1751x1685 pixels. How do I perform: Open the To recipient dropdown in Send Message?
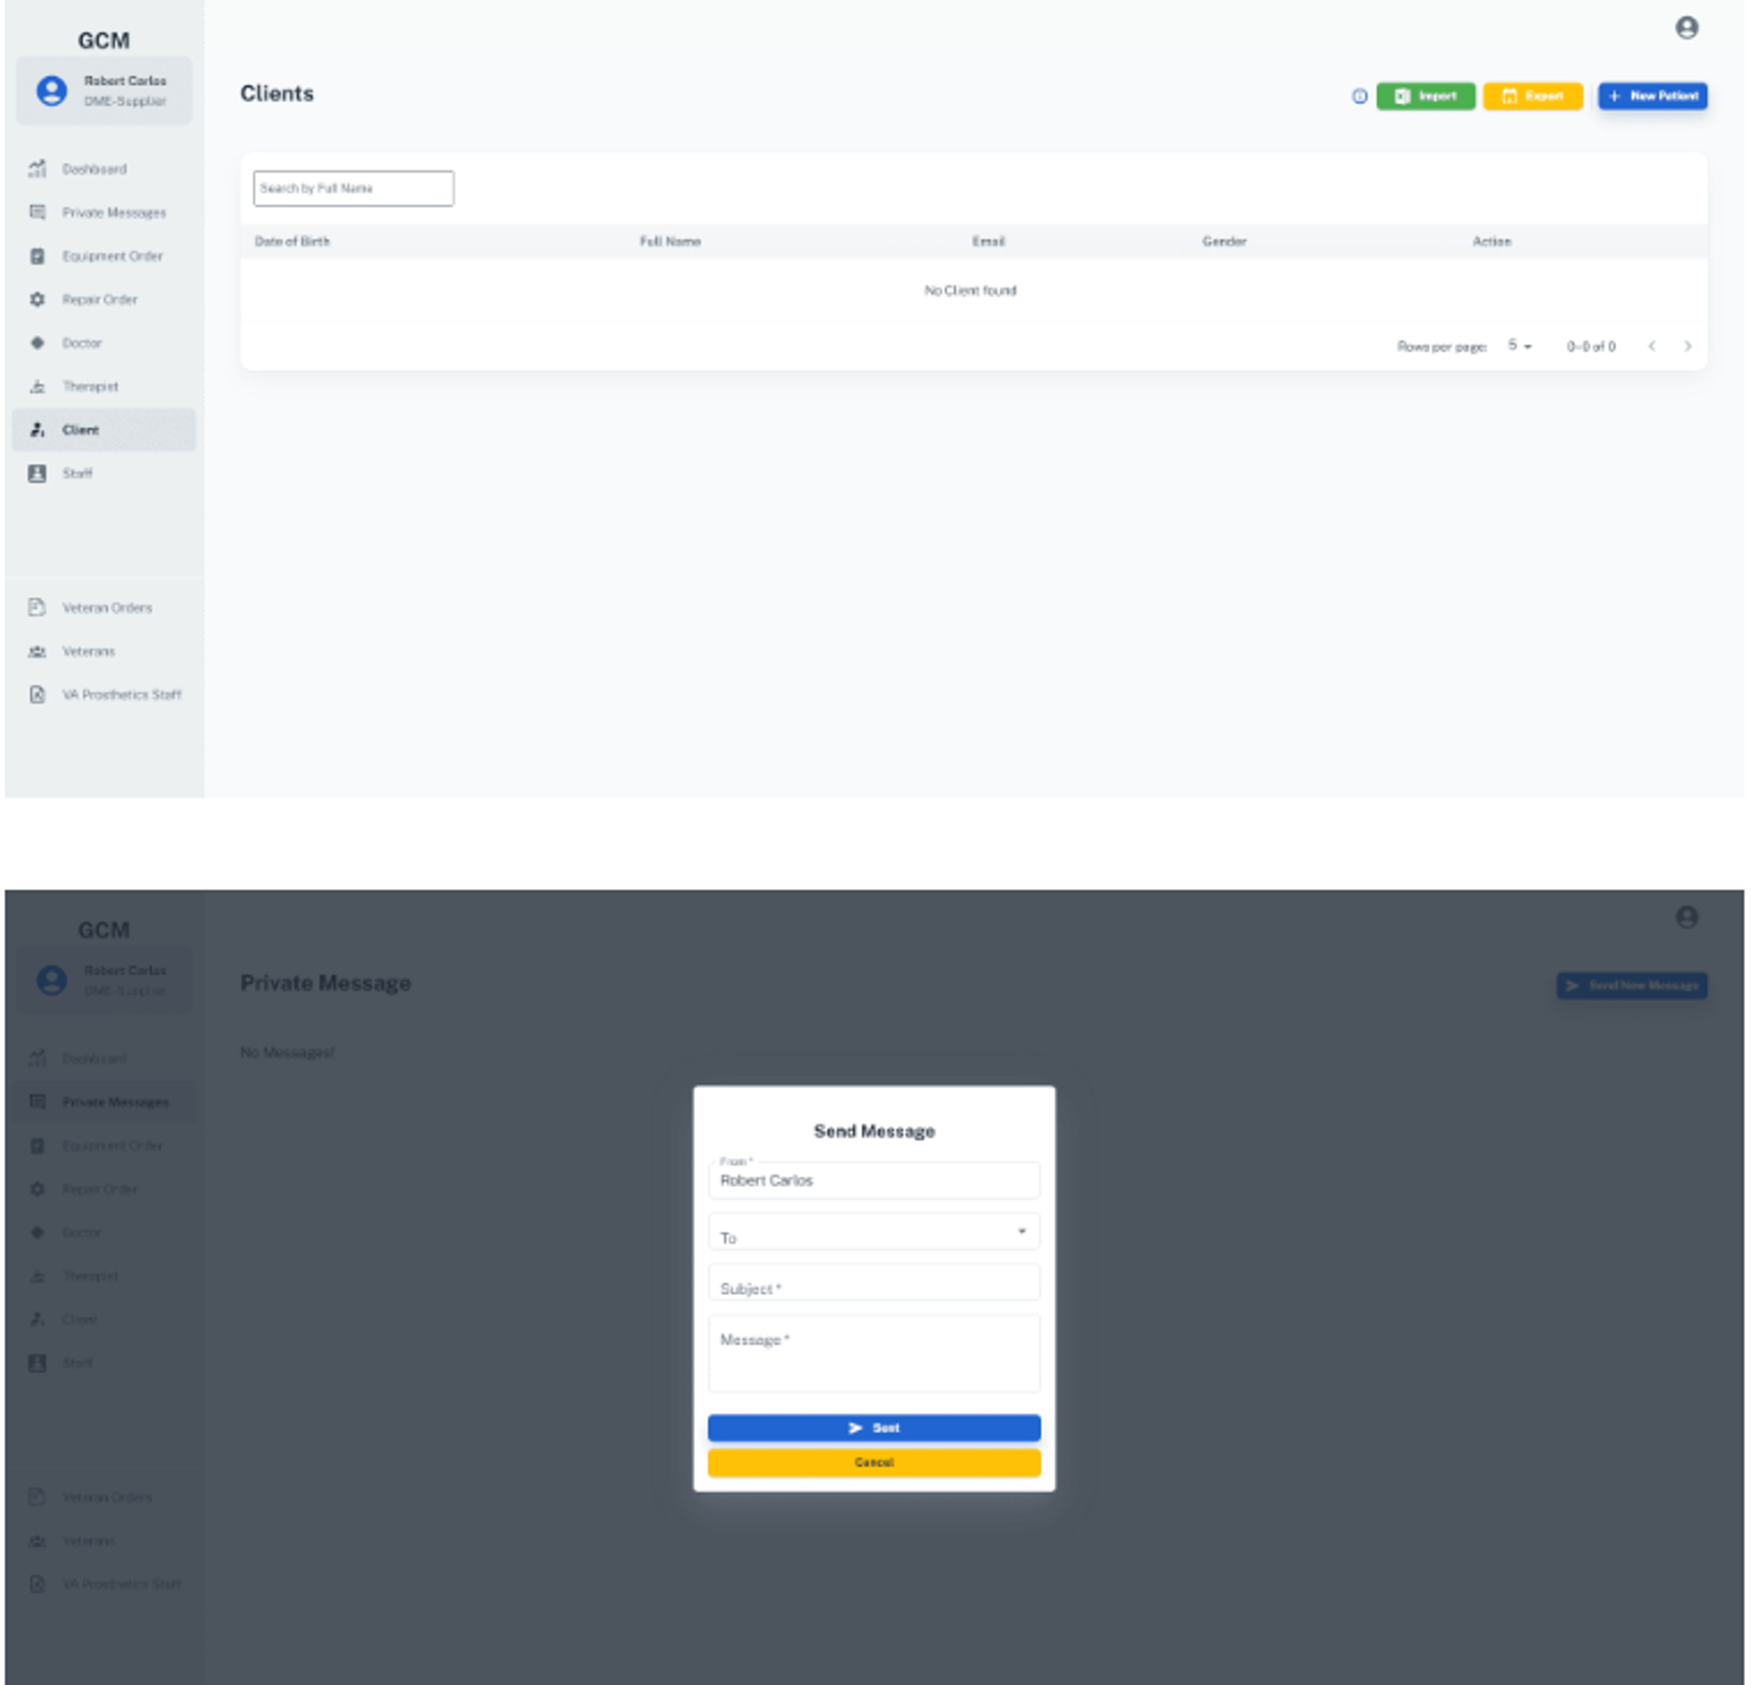[x=874, y=1232]
